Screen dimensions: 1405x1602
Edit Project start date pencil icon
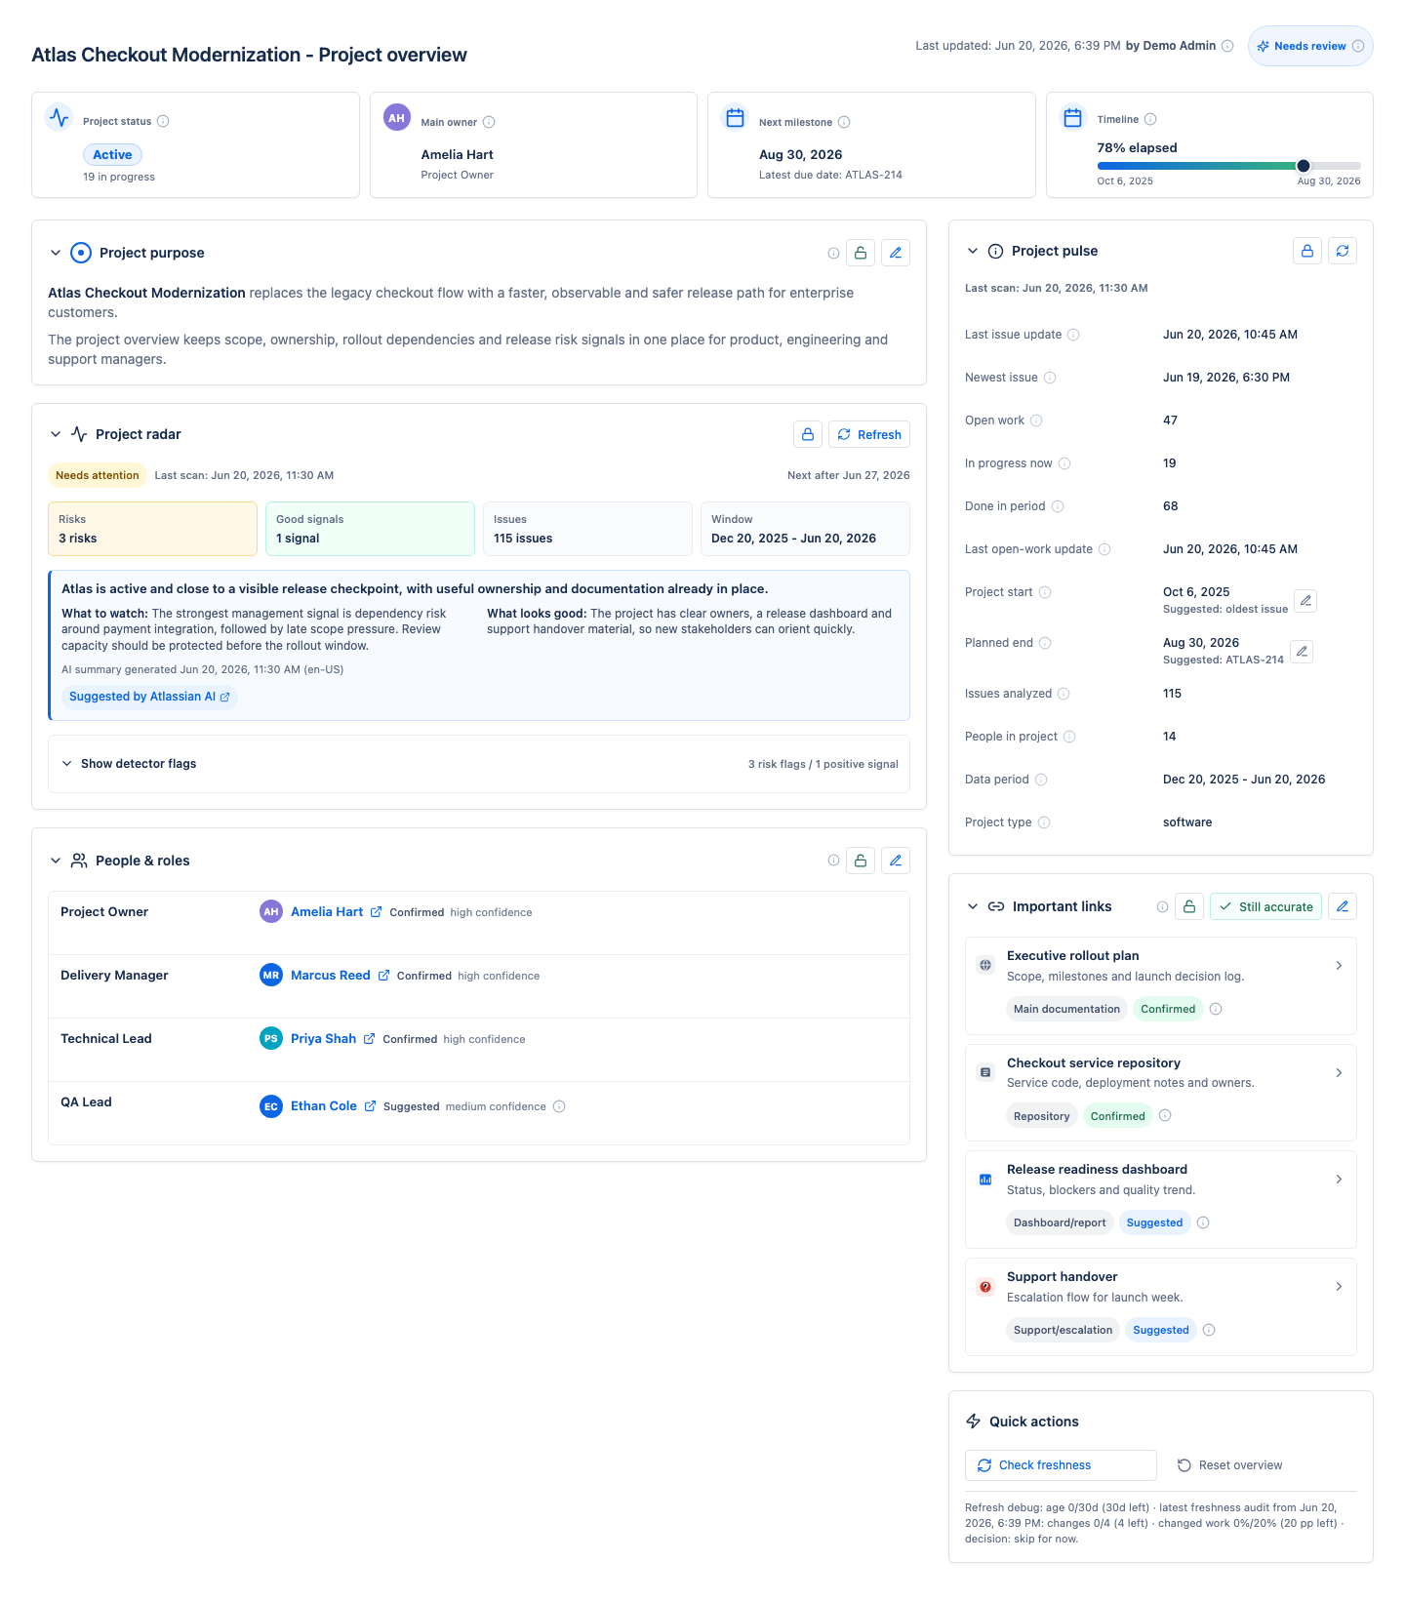tap(1305, 600)
